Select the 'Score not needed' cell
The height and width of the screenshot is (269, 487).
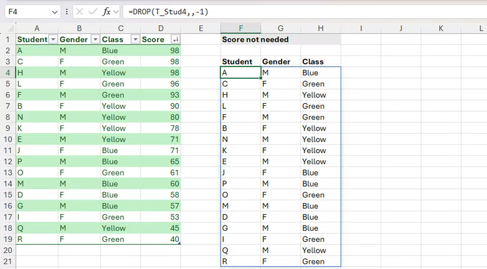coord(247,39)
